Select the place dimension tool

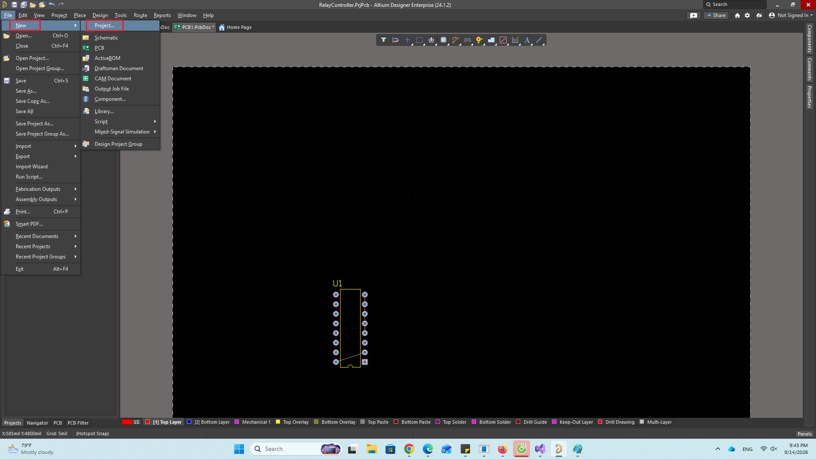click(515, 40)
